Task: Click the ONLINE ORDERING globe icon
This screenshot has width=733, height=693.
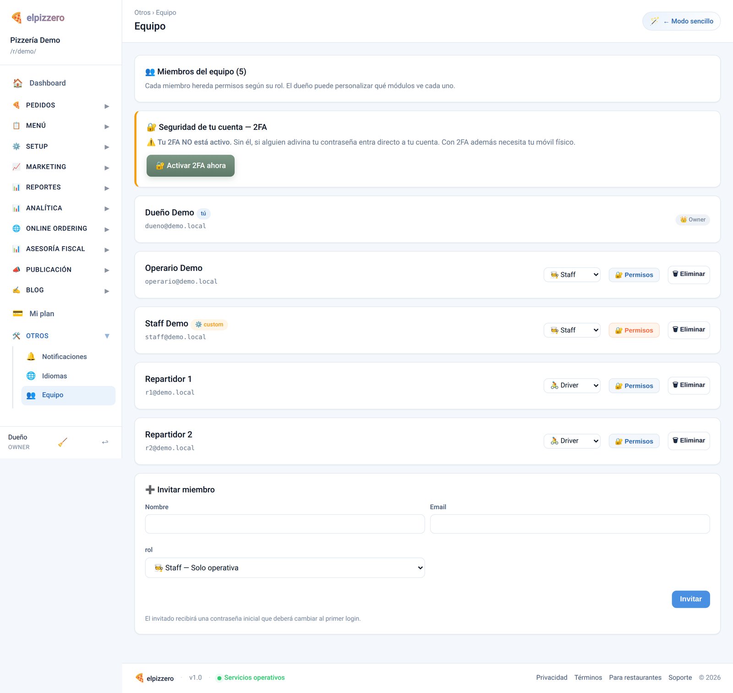Action: click(16, 228)
